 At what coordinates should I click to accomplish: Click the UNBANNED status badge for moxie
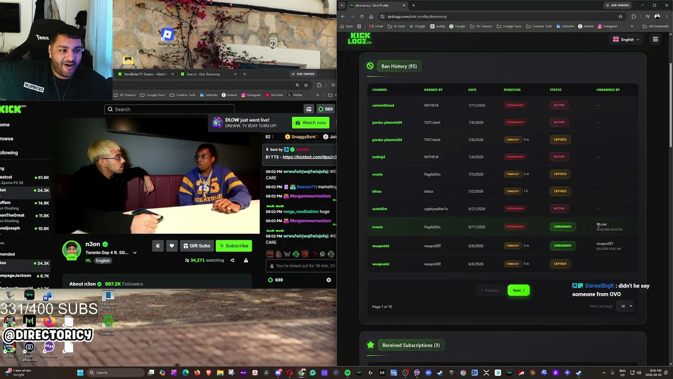click(x=562, y=227)
